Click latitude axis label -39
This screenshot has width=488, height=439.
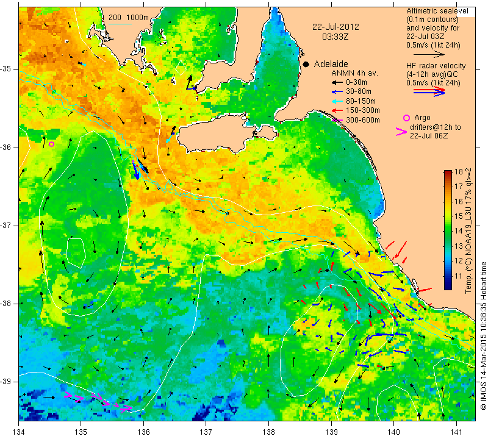tap(6, 382)
